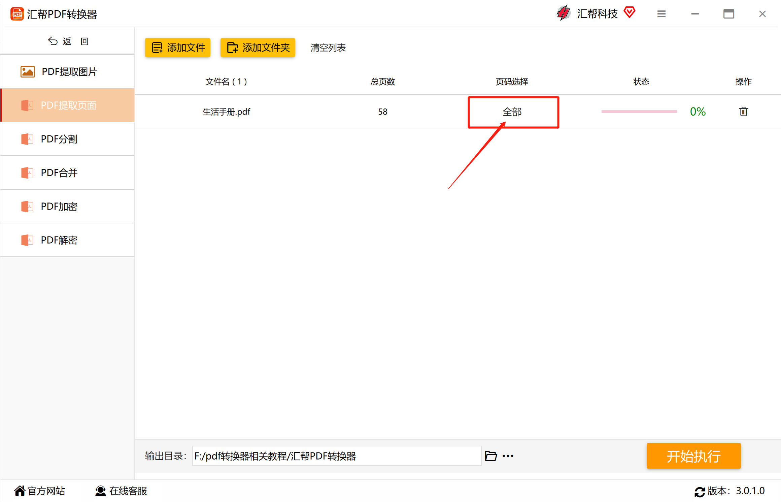The height and width of the screenshot is (502, 781).
Task: Click the PDF分割 document icon
Action: coord(27,139)
